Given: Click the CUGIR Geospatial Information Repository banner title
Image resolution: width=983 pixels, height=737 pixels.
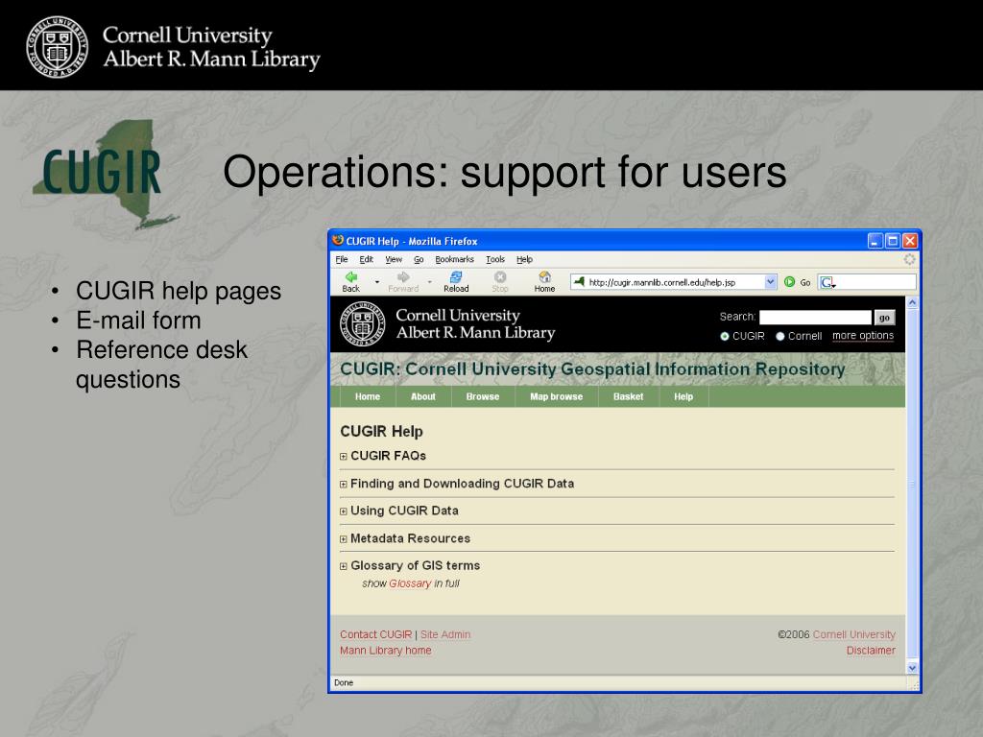Looking at the screenshot, I should pyautogui.click(x=592, y=369).
